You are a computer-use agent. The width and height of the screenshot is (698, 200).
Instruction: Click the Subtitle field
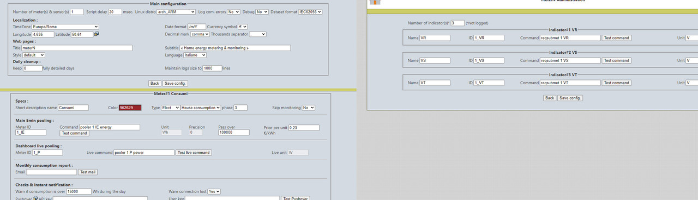click(x=235, y=48)
